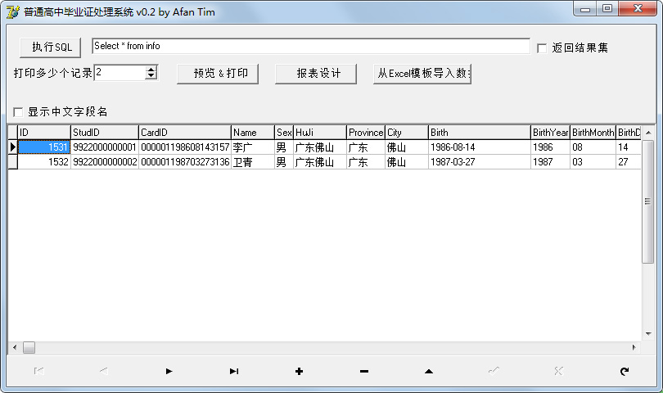This screenshot has width=663, height=393.
Task: Click the StudID column header
Action: pos(105,133)
